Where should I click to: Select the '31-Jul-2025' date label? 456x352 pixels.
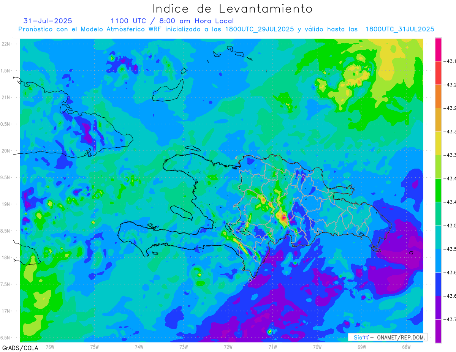click(x=47, y=21)
